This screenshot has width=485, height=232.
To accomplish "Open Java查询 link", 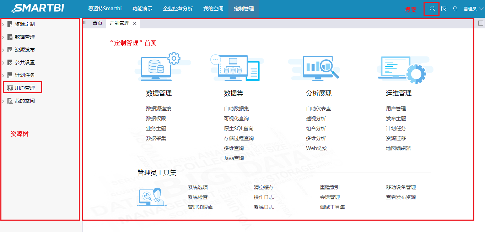I will pyautogui.click(x=234, y=158).
